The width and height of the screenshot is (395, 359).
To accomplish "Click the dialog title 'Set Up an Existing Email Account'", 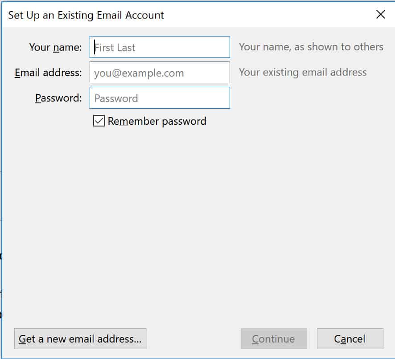I will (x=86, y=15).
